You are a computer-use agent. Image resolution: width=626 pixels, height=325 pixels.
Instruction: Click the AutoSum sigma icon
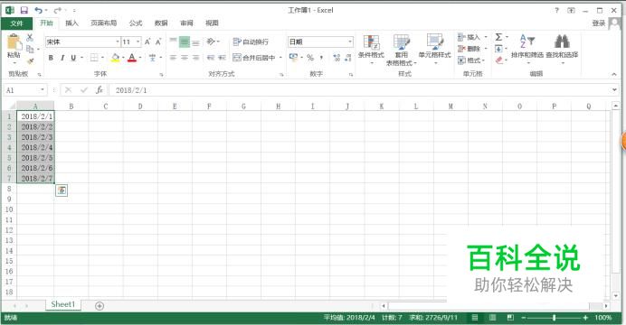[498, 37]
